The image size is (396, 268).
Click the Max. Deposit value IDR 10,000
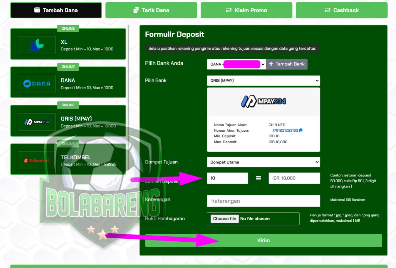(x=278, y=142)
